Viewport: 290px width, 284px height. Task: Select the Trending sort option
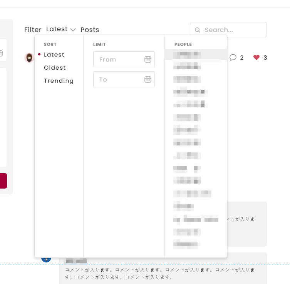click(59, 81)
